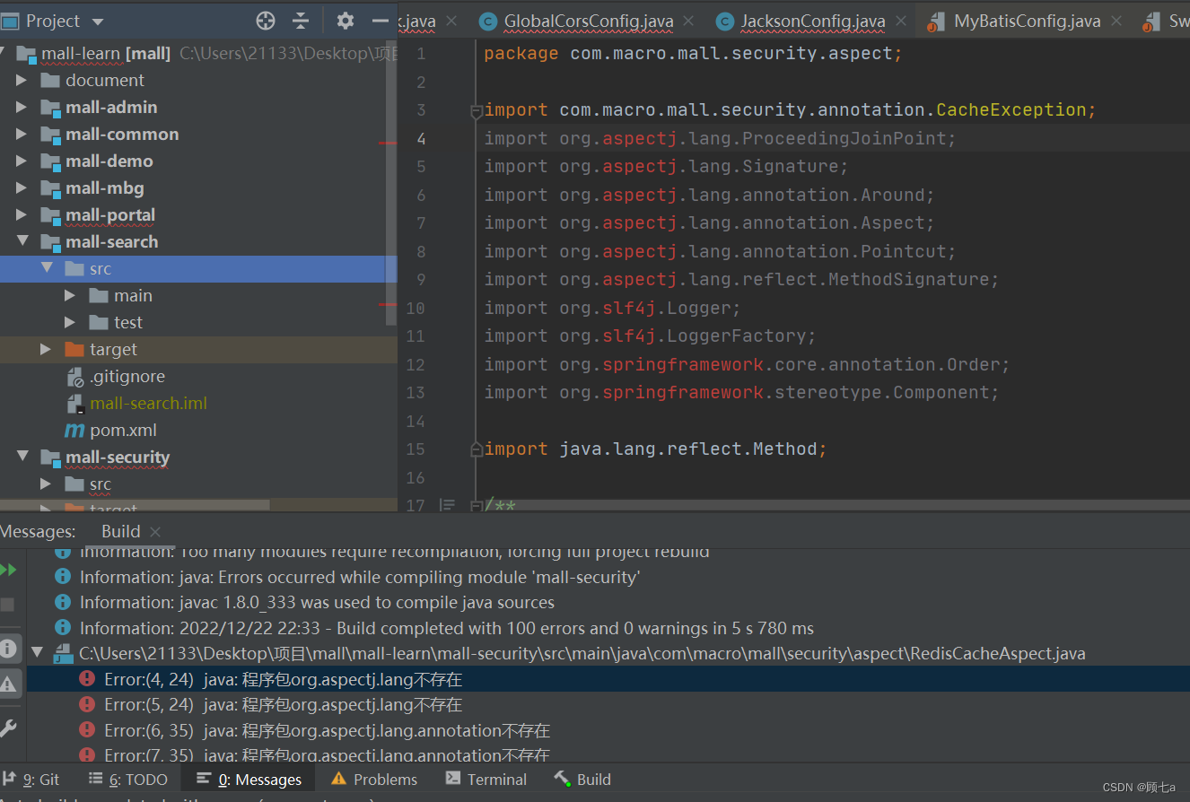This screenshot has height=802, width=1190.
Task: Select the mall-common module
Action: (122, 134)
